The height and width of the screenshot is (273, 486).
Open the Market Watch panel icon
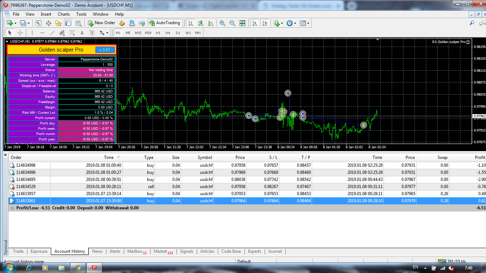38,23
